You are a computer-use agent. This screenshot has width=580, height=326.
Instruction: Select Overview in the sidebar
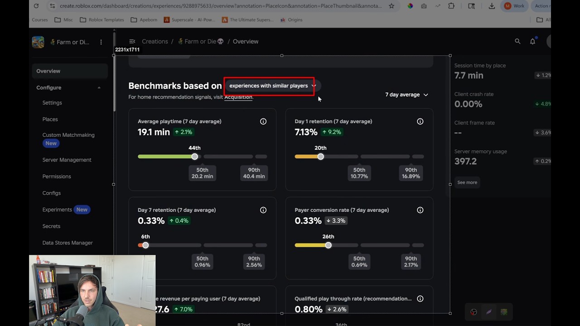(69, 71)
